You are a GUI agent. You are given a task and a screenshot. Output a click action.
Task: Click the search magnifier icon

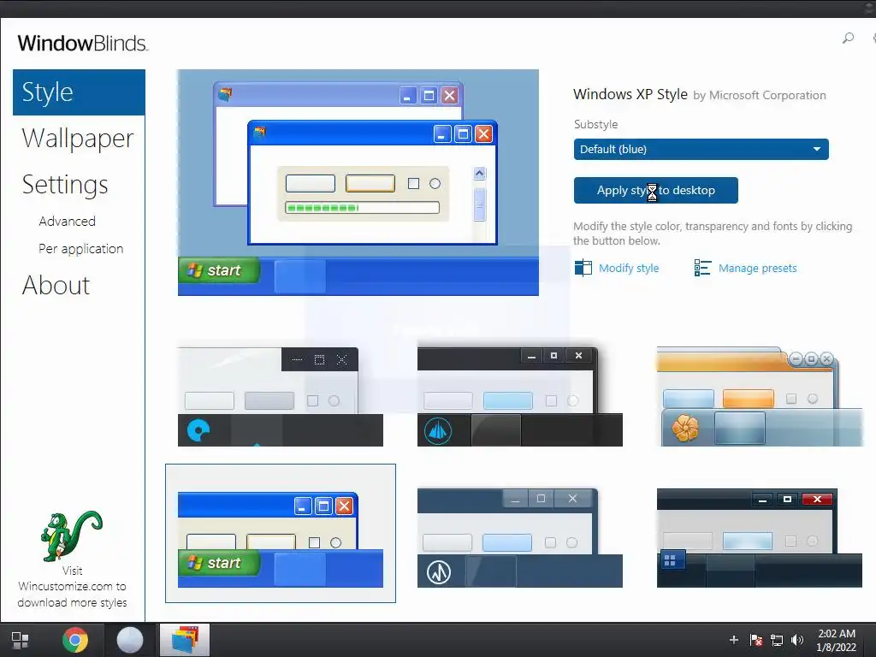pyautogui.click(x=848, y=38)
